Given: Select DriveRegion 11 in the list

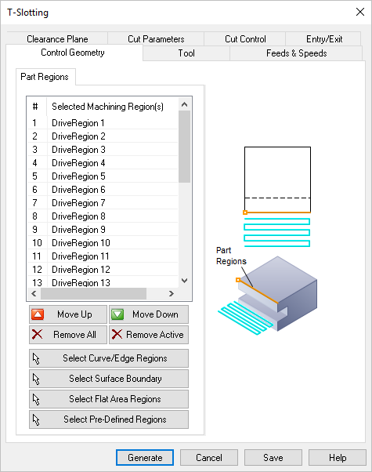Looking at the screenshot, I should click(103, 256).
